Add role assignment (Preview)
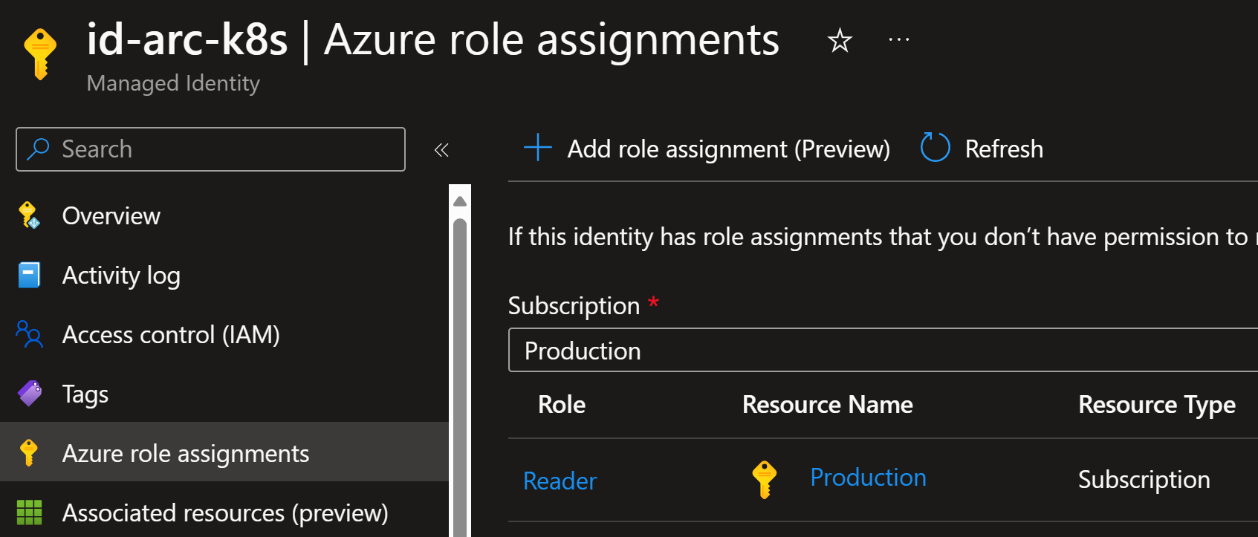The height and width of the screenshot is (537, 1258). pos(707,149)
